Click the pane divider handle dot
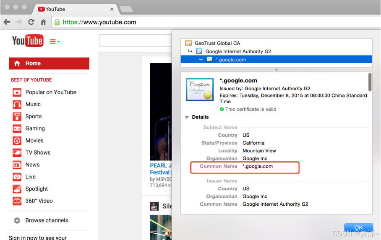The image size is (381, 240). pos(276,70)
